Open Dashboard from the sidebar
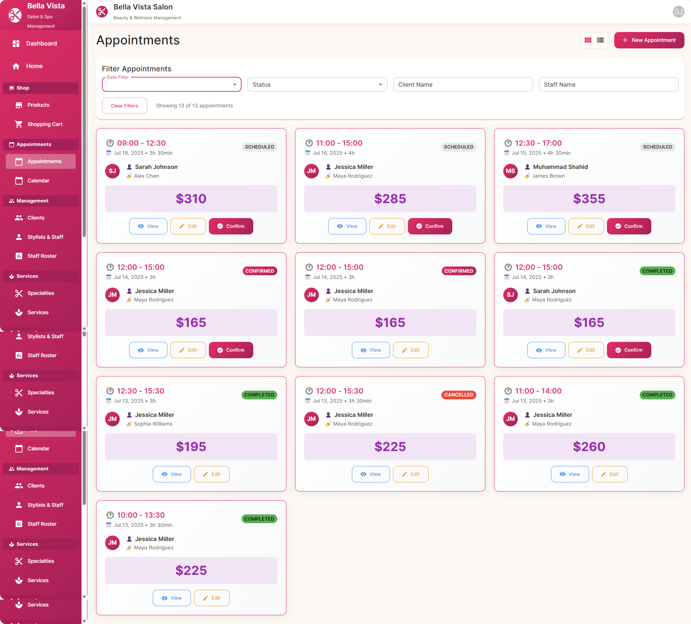The image size is (691, 624). pyautogui.click(x=41, y=44)
